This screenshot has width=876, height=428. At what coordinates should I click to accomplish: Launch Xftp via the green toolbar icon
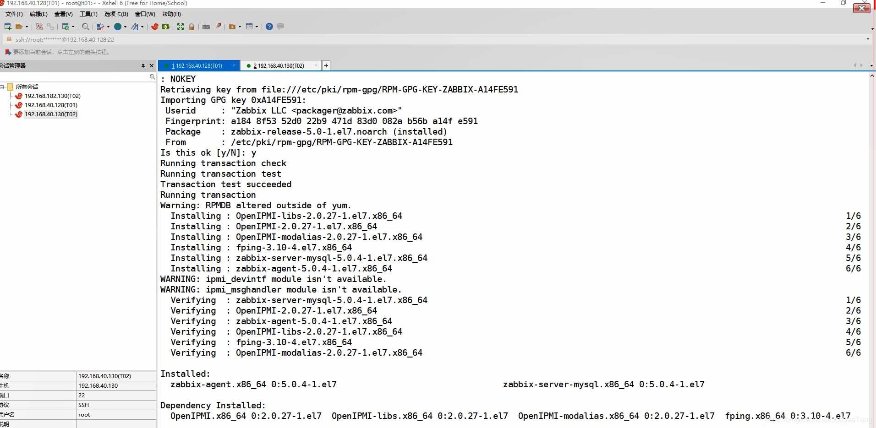[x=166, y=27]
